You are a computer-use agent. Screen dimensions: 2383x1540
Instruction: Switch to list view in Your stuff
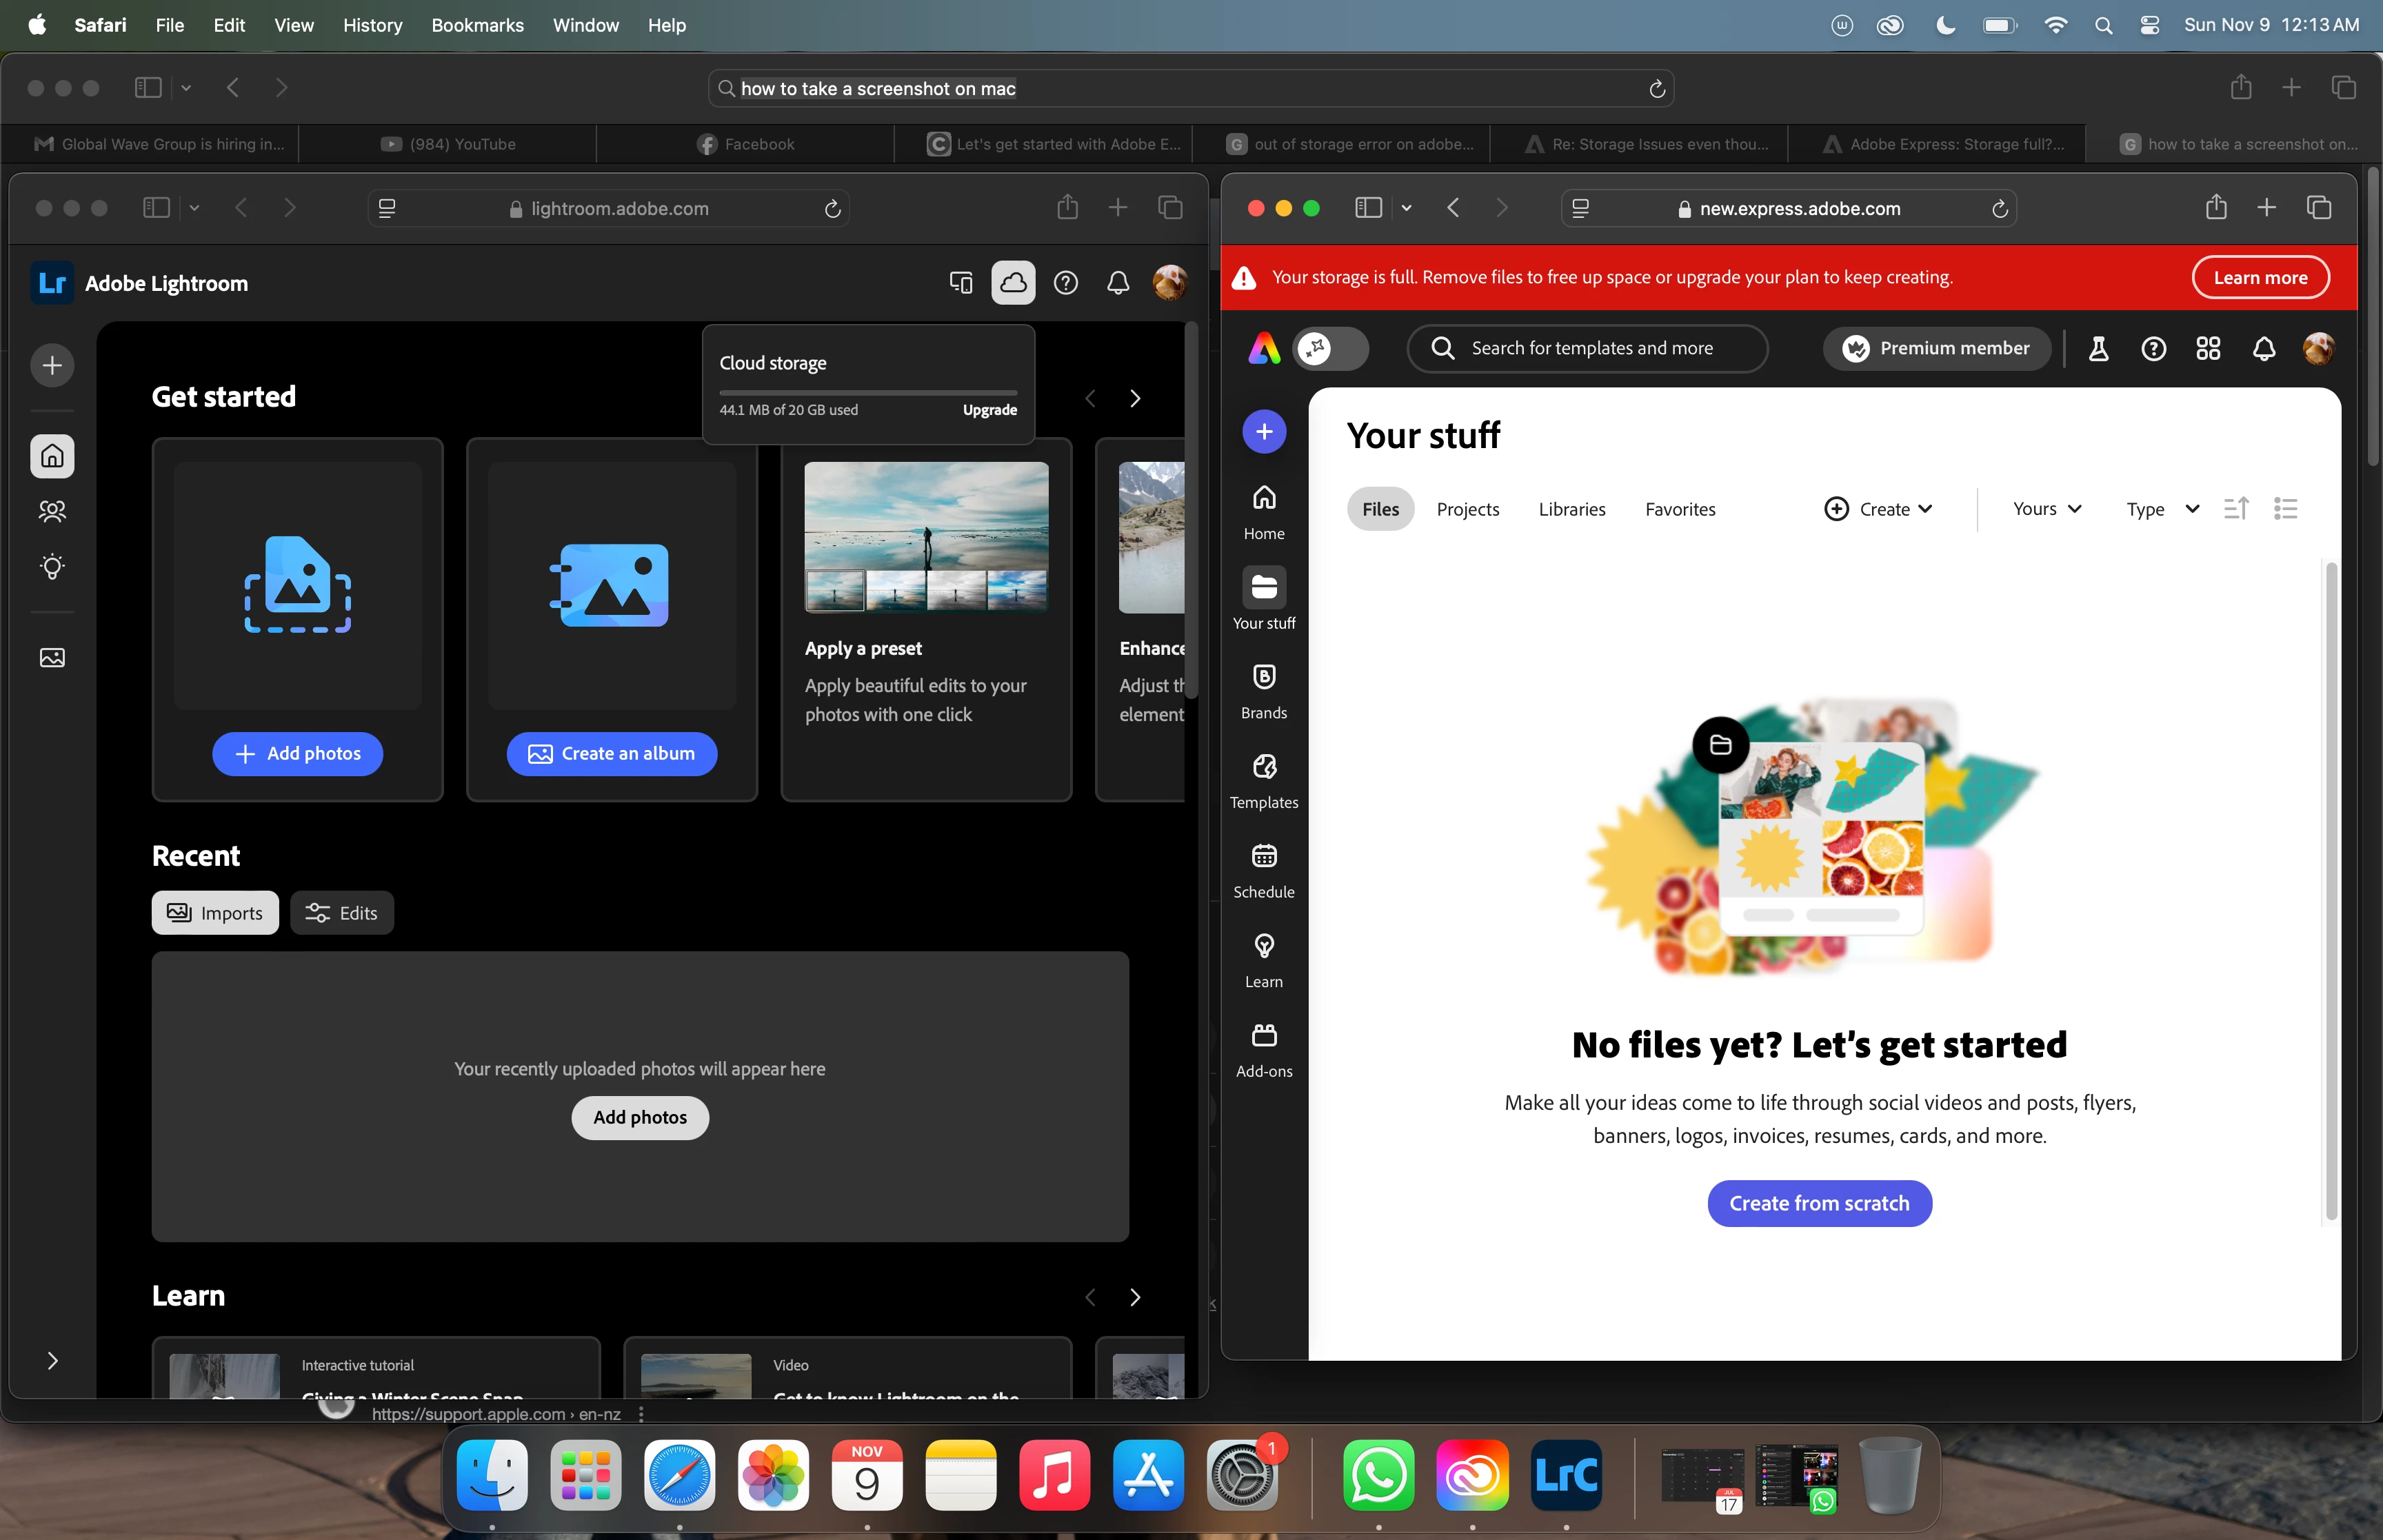point(2285,509)
